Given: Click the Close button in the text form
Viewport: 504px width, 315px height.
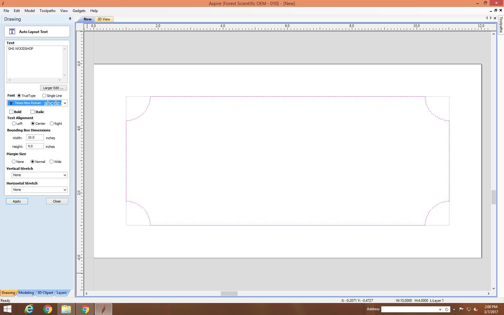Looking at the screenshot, I should coord(57,201).
